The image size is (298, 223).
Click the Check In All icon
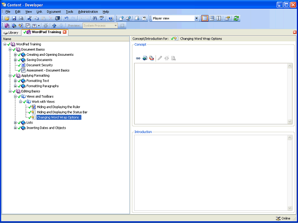129,19
